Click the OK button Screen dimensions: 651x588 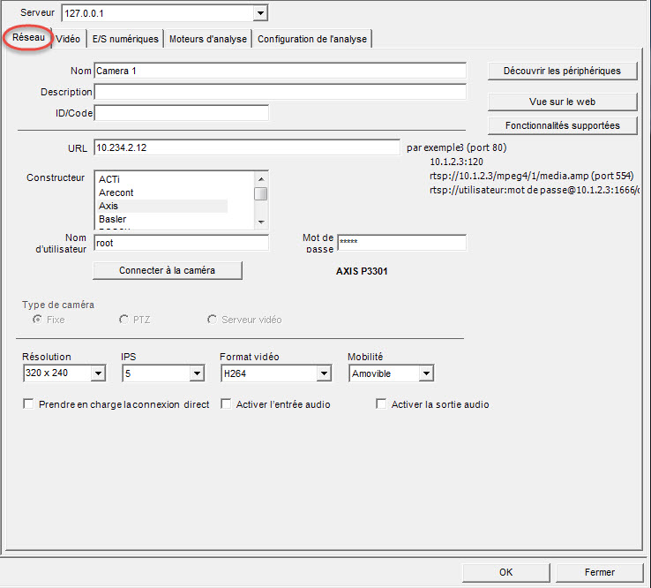point(506,573)
